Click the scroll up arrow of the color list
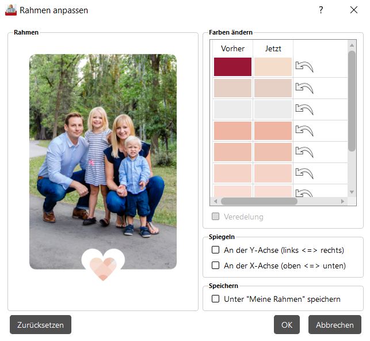This screenshot has height=341, width=370. 352,45
